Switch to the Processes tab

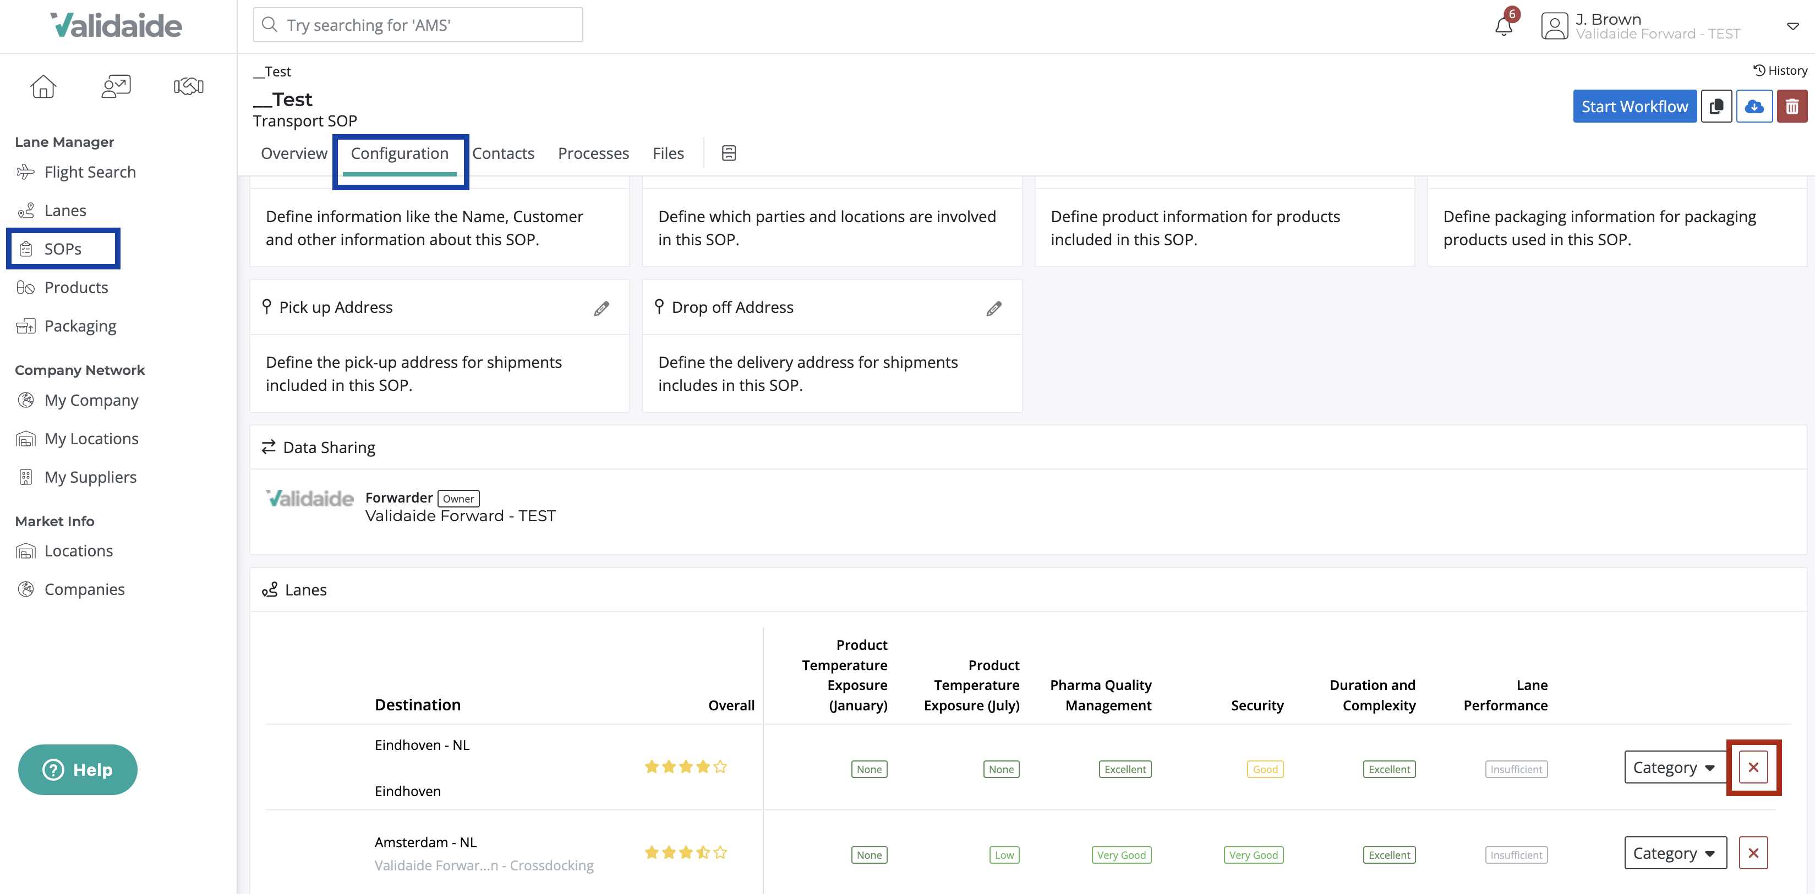pos(593,153)
